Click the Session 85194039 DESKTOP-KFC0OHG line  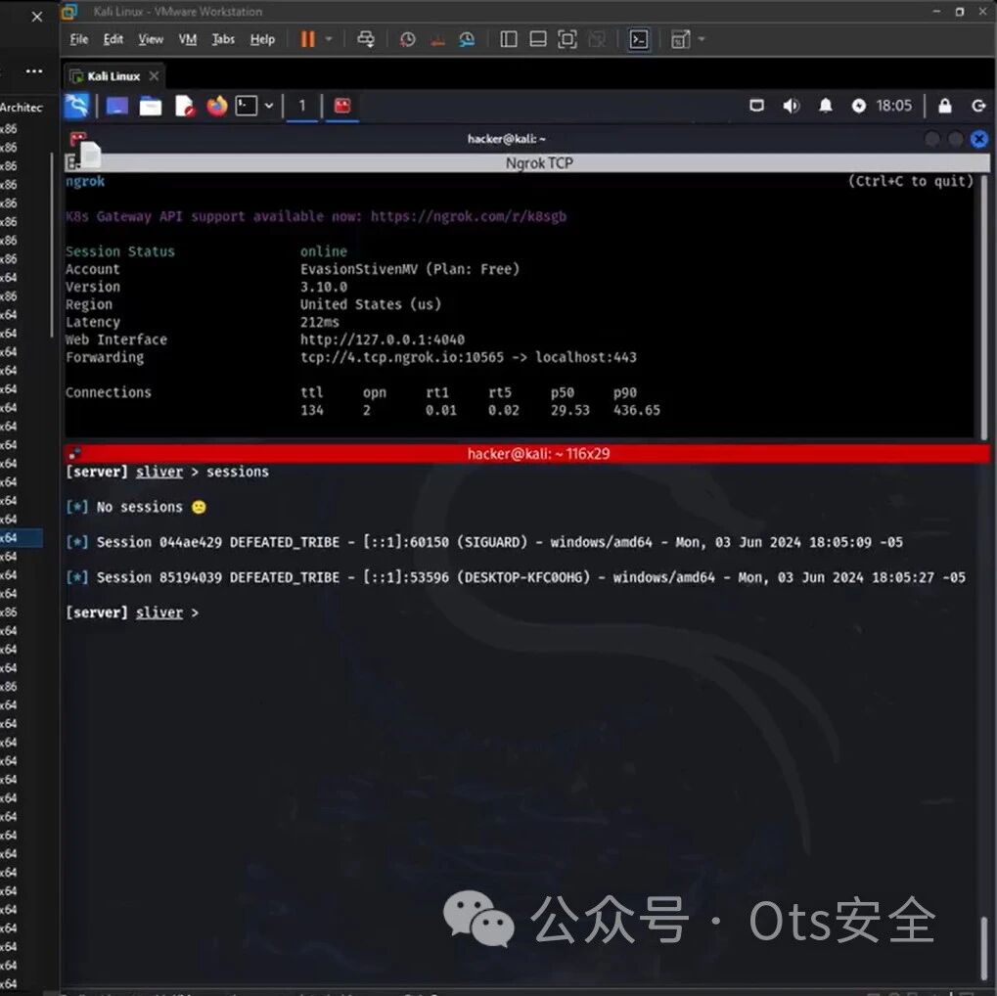[515, 577]
